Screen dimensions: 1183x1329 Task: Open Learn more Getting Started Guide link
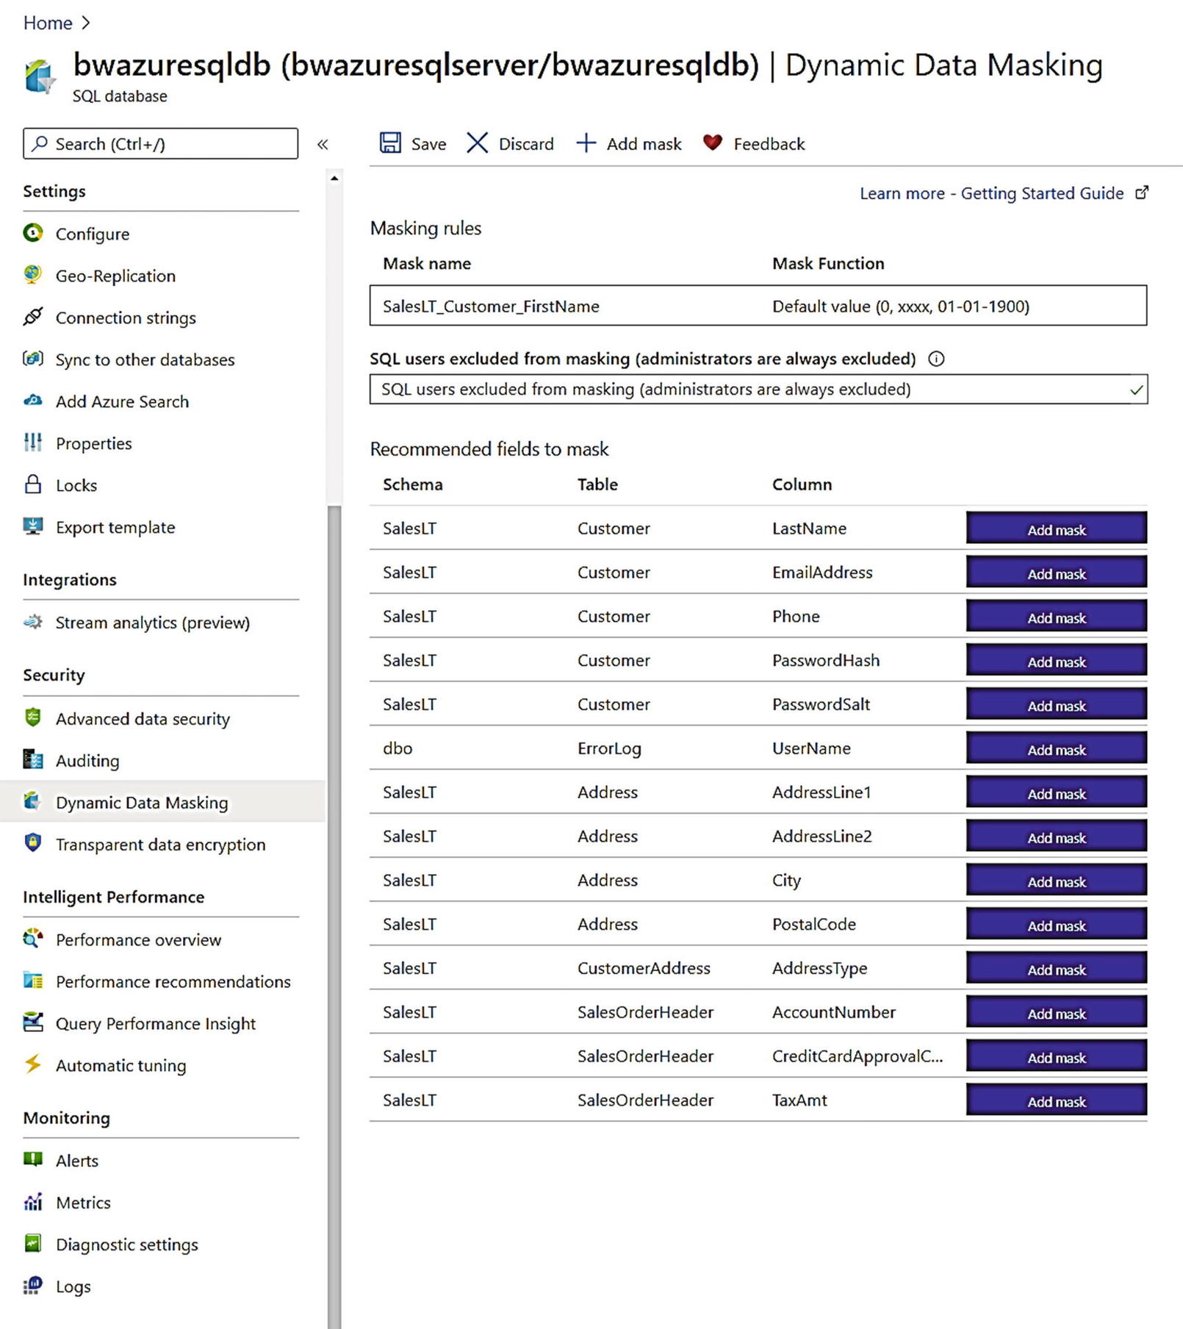[991, 193]
